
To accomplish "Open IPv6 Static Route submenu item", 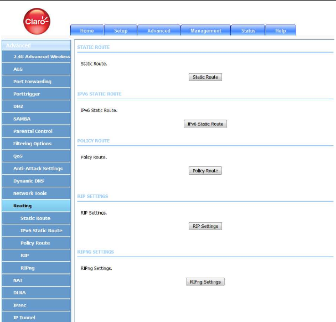I will click(36, 231).
